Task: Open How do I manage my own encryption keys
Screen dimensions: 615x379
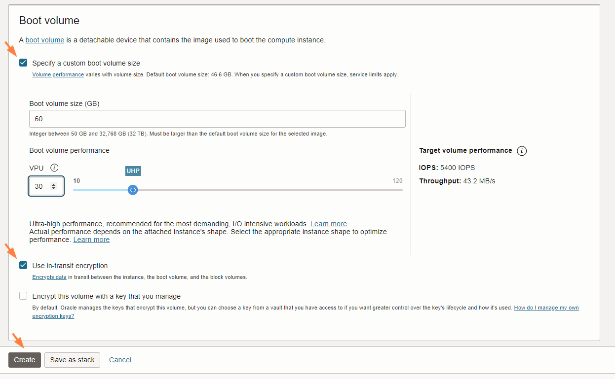Action: 546,308
